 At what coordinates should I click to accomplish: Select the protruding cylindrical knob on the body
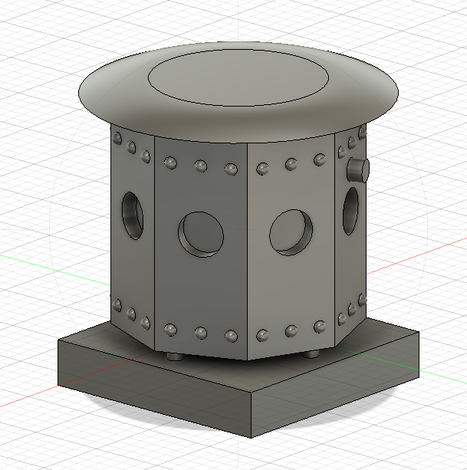(358, 170)
